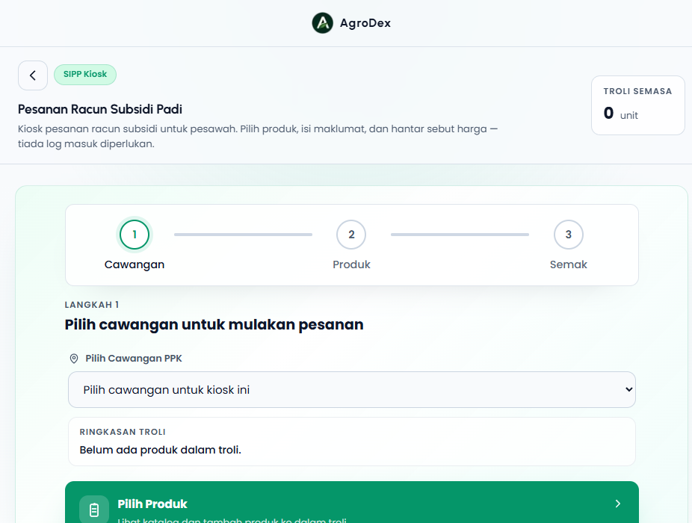692x523 pixels.
Task: Click the Langkah 1 label
Action: coord(92,305)
